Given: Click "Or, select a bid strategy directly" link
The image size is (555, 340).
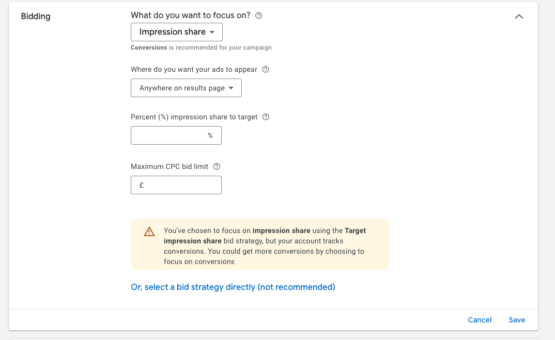Looking at the screenshot, I should [x=233, y=287].
